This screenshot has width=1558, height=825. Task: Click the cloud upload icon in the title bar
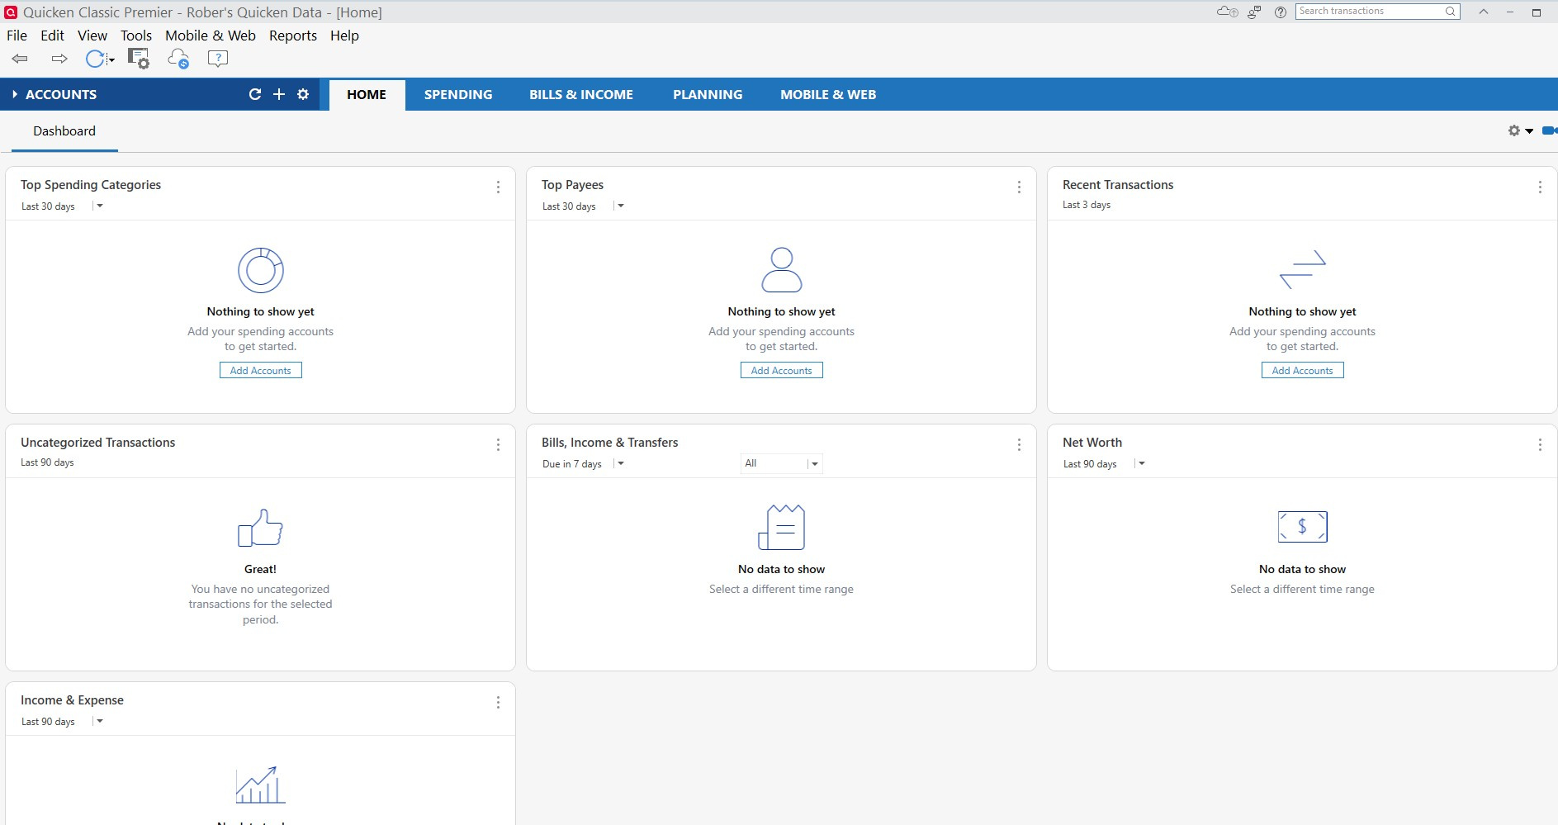pos(1228,12)
